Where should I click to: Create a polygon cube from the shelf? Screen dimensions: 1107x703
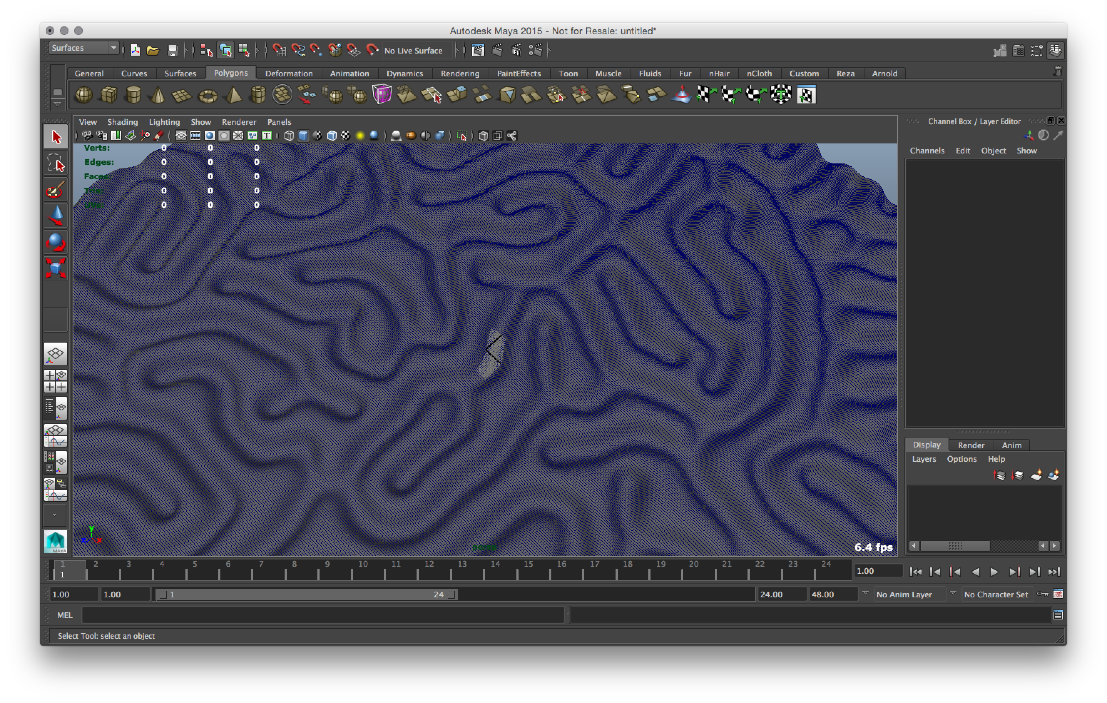[108, 95]
